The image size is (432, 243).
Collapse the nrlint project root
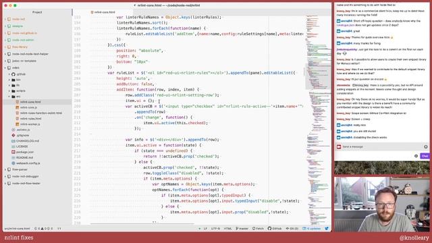[5, 67]
